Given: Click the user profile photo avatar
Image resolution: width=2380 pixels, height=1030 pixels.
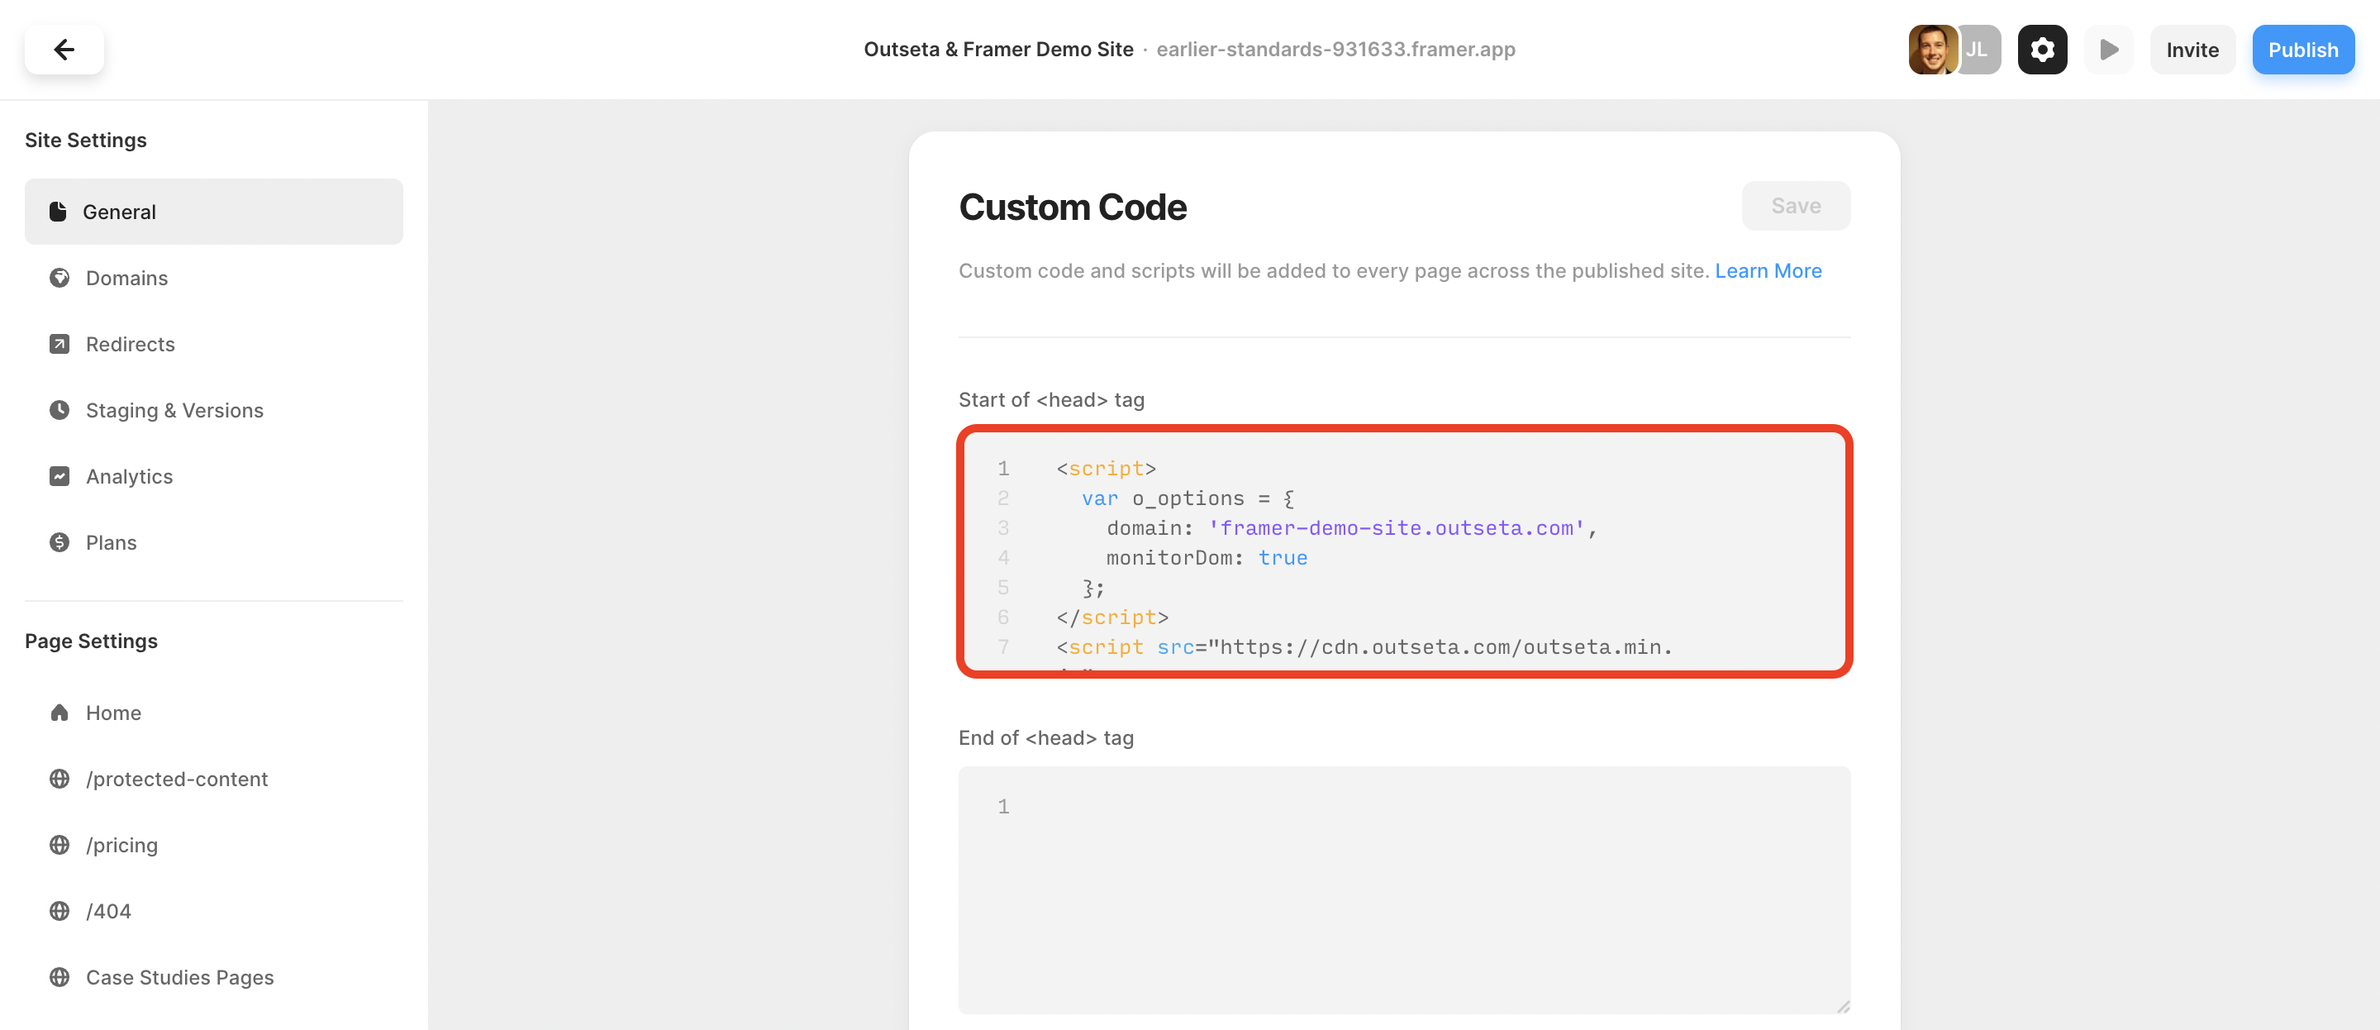Looking at the screenshot, I should [x=1931, y=49].
